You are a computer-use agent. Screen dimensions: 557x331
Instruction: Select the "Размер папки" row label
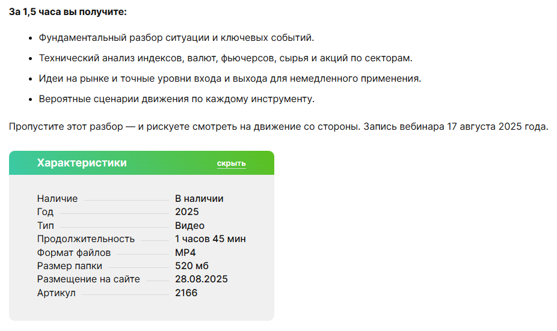(69, 266)
